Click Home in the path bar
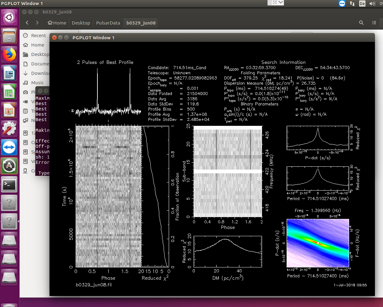Image resolution: width=383 pixels, height=307 pixels. click(x=57, y=23)
